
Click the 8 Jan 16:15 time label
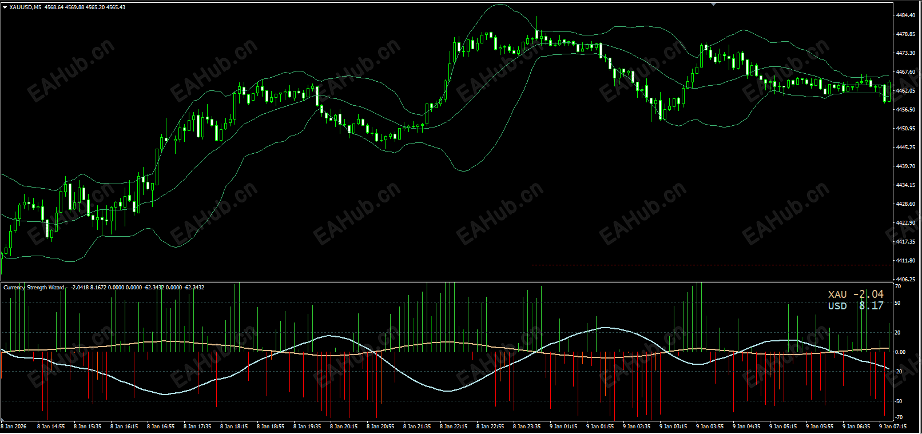124,427
